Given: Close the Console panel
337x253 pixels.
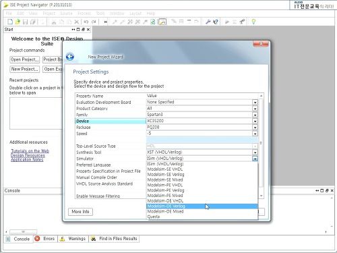Looking at the screenshot, I should point(332,190).
